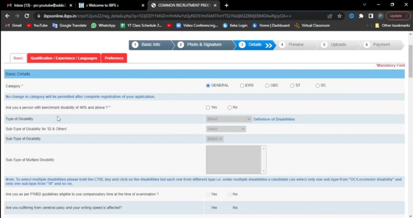Viewport: 413px width, 218px height.
Task: Click the share page icon in address bar
Action: [330, 16]
